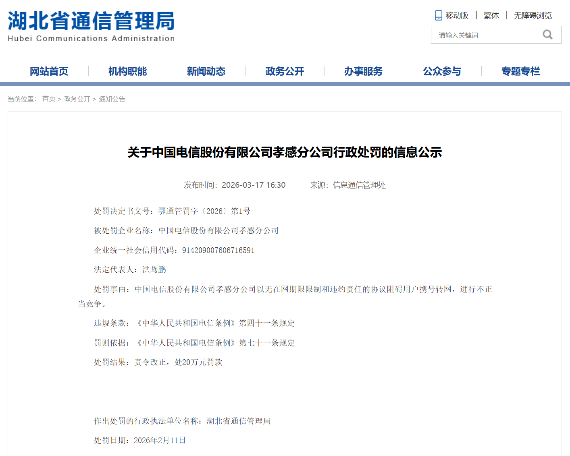Viewport: 570px width, 456px height.
Task: Select the penalty result 责令改正，处20万元罚款
Action: [178, 362]
